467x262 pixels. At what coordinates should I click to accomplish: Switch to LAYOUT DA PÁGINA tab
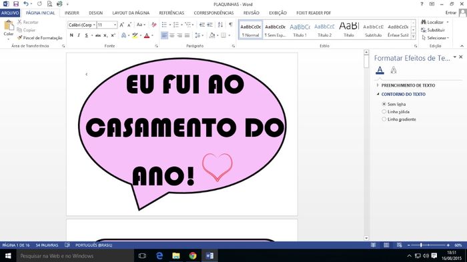point(131,13)
